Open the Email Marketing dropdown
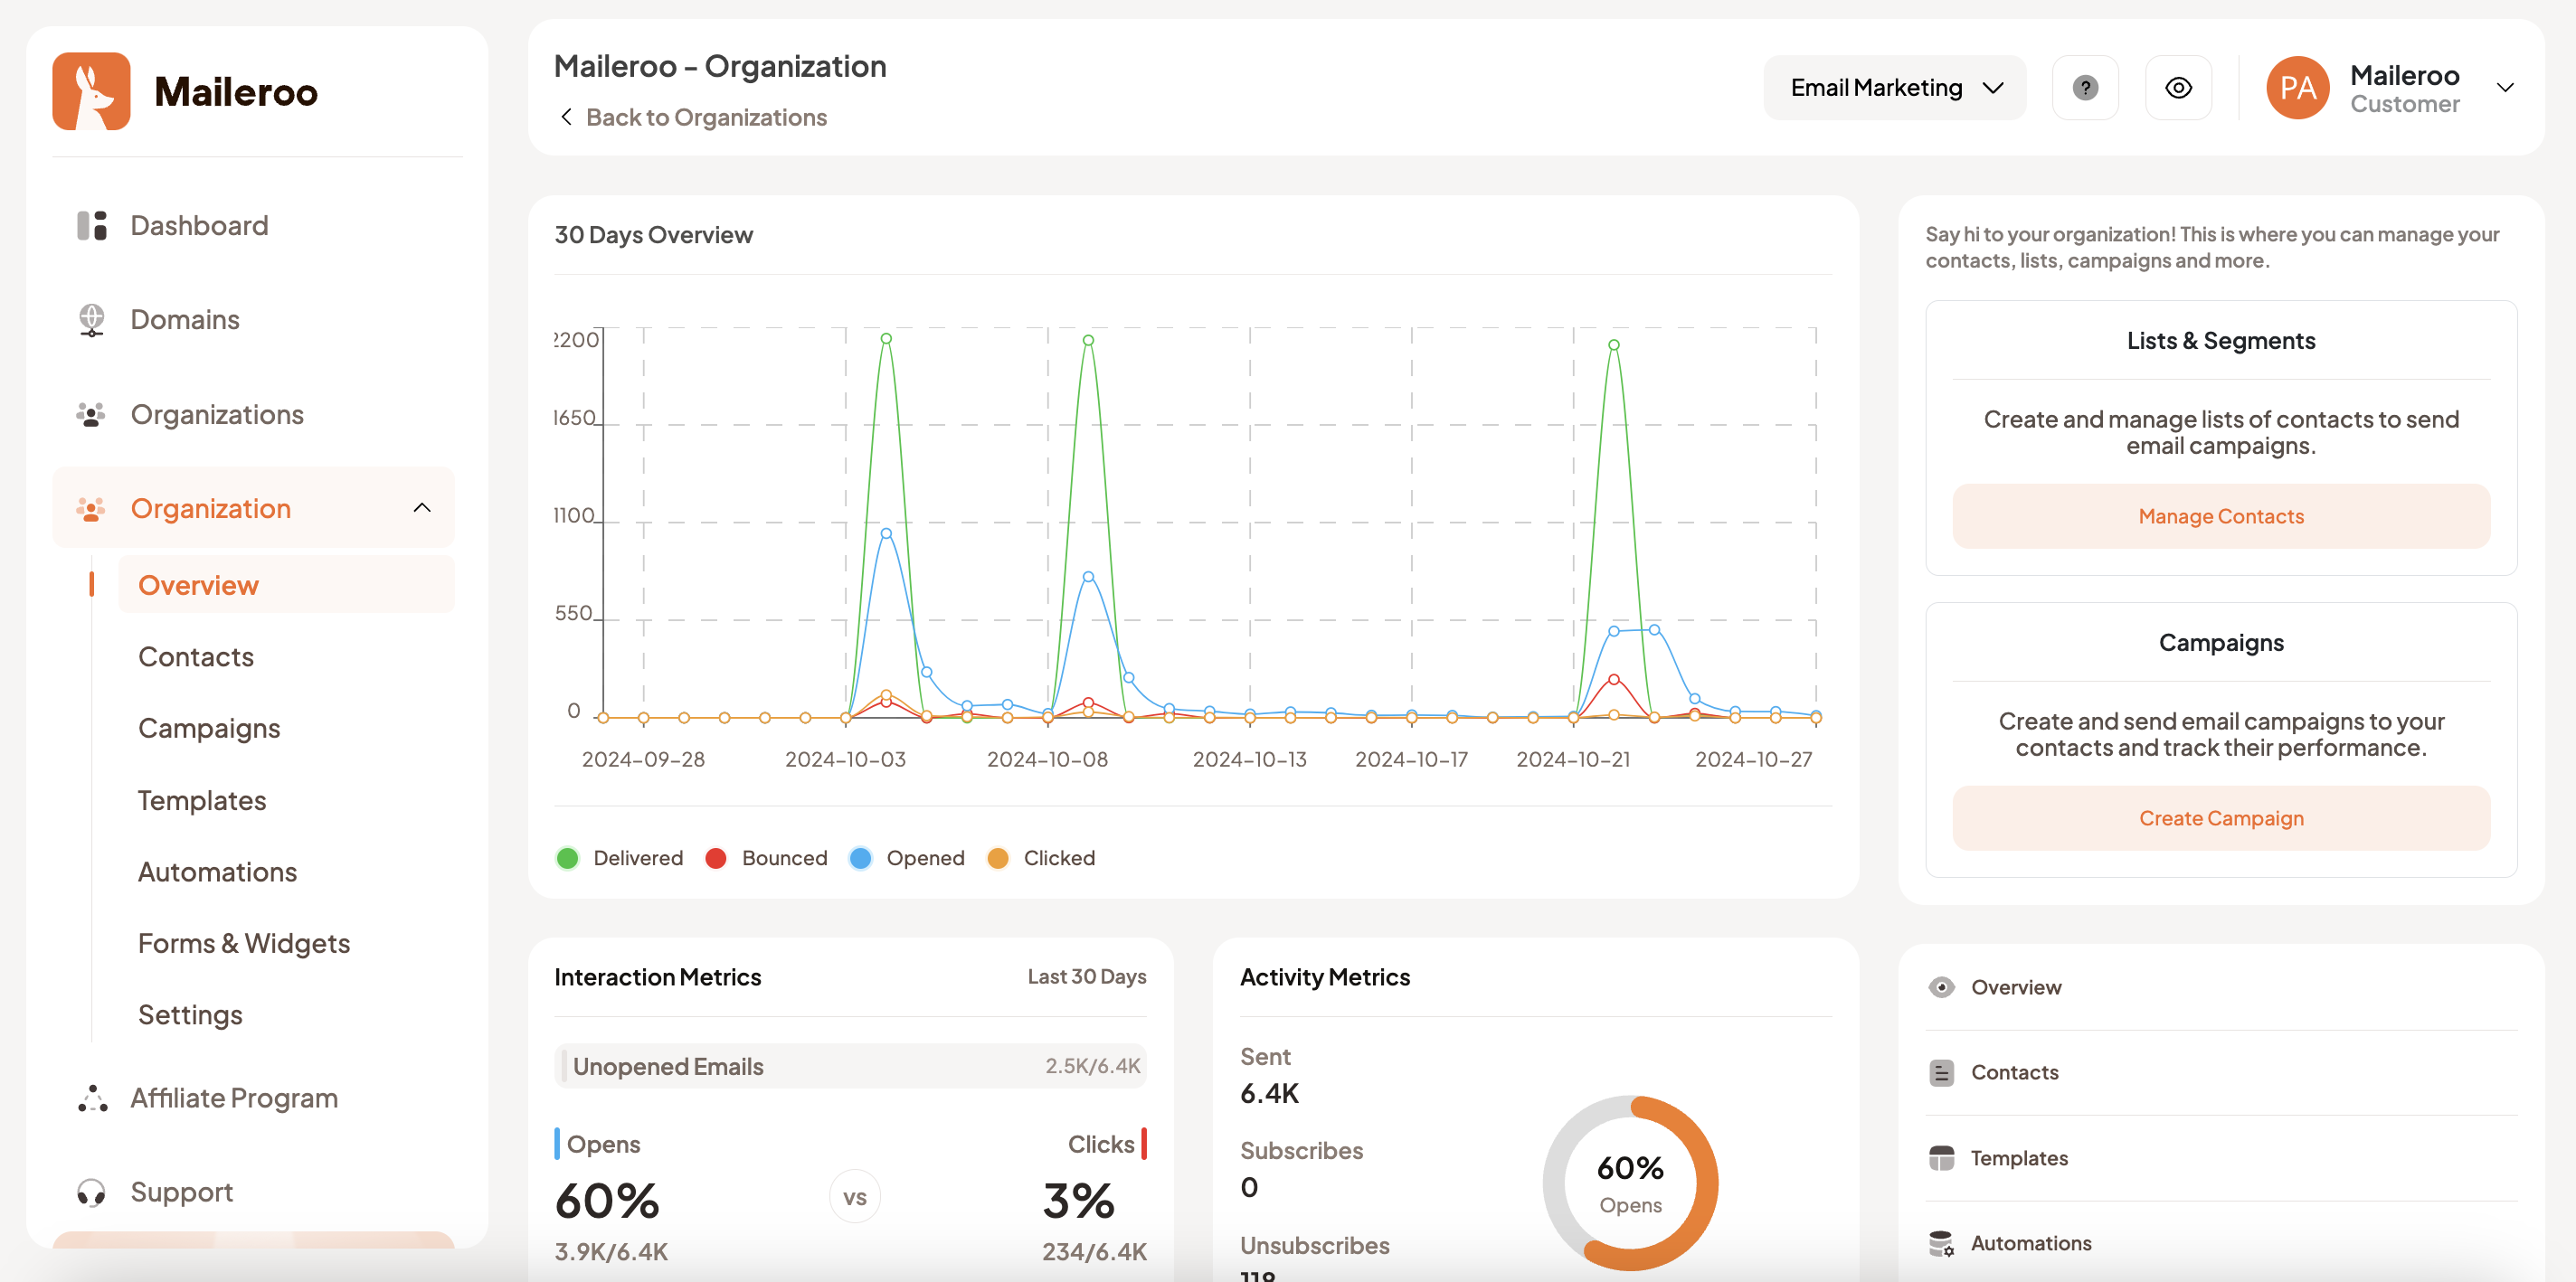Viewport: 2576px width, 1282px height. click(x=1894, y=88)
